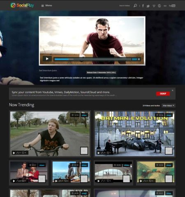Click author avatar on valley train video
Image resolution: width=185 pixels, height=197 pixels.
[169, 179]
